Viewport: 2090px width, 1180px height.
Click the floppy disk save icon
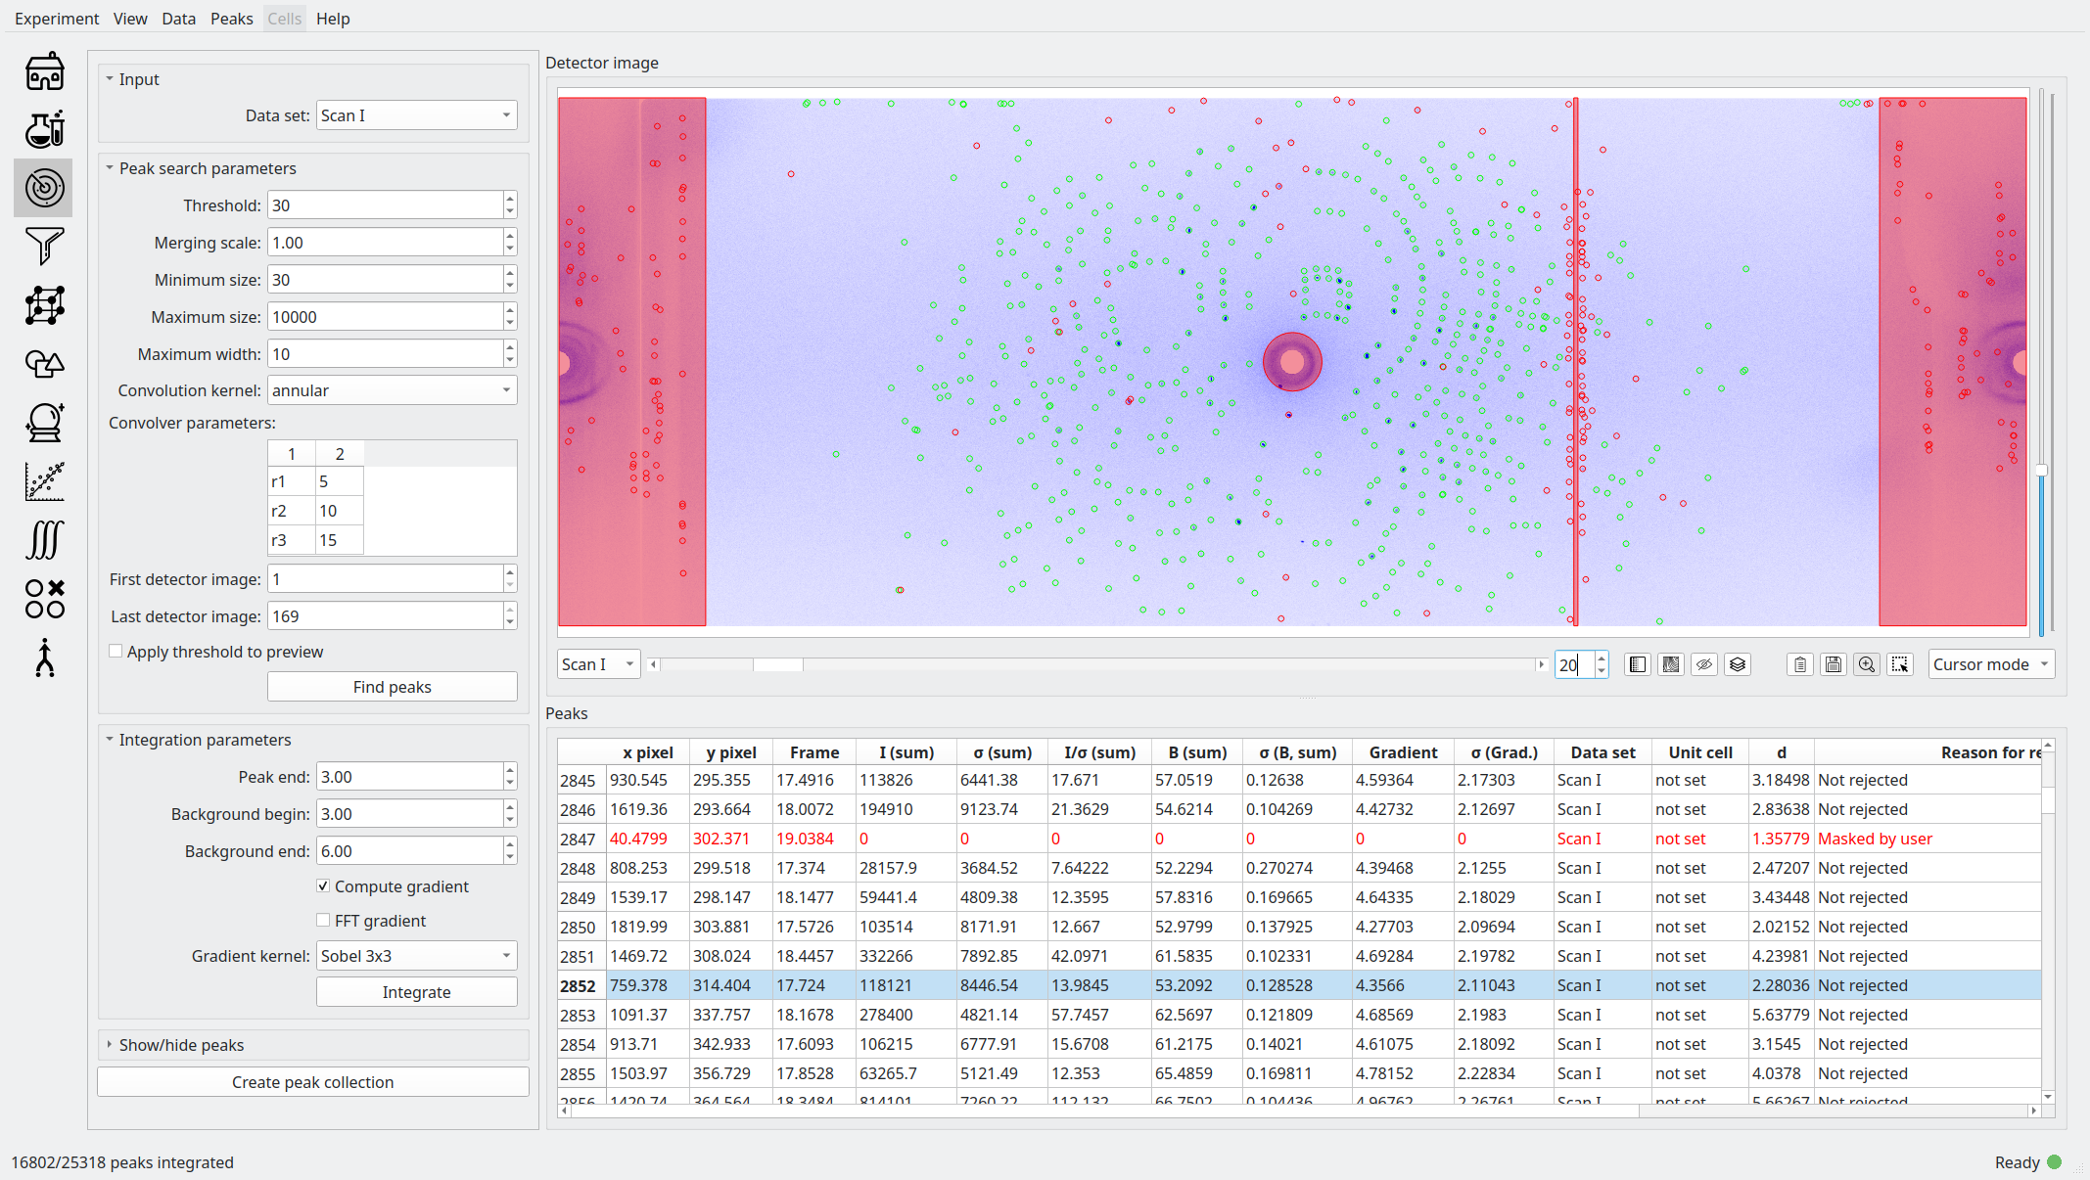pos(1834,664)
